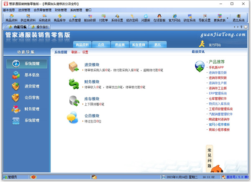This screenshot has width=251, height=182.
Task: Open 官网小程序模板 link
Action: 219,124
